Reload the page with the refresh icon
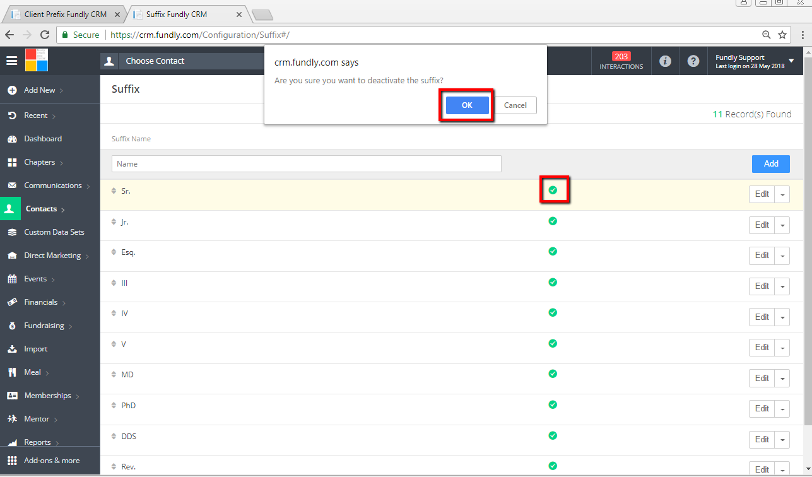 click(45, 35)
